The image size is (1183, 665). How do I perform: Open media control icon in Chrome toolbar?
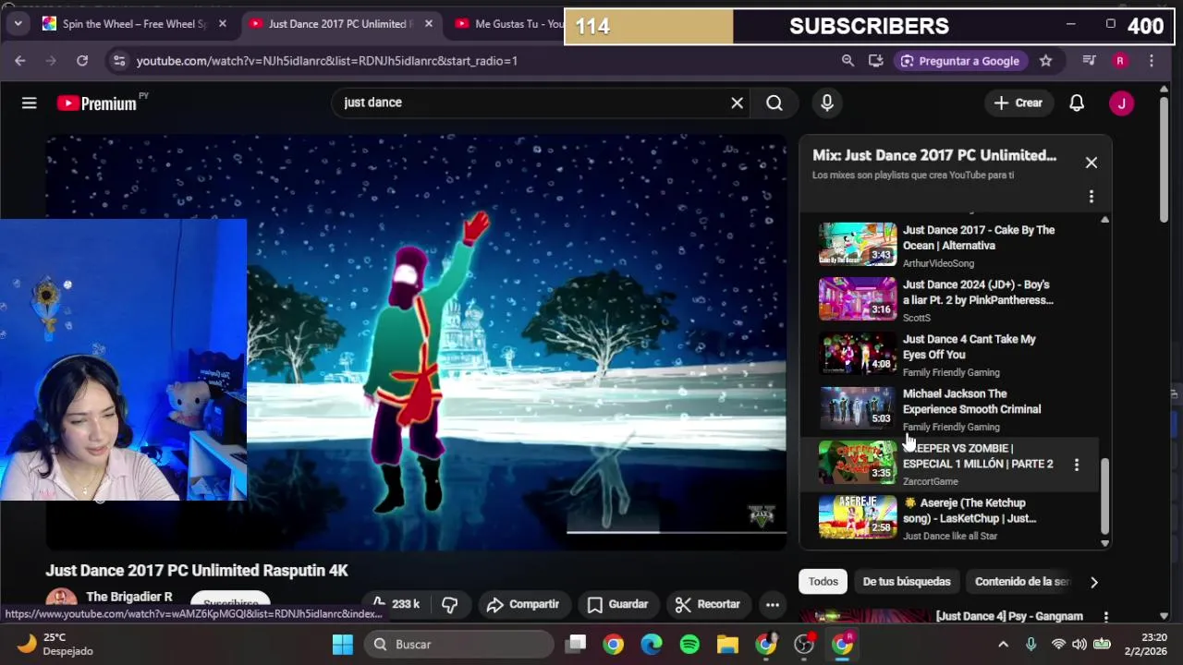tap(1090, 61)
